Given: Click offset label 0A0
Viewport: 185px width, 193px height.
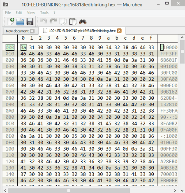Looking at the screenshot, I should point(10,111).
